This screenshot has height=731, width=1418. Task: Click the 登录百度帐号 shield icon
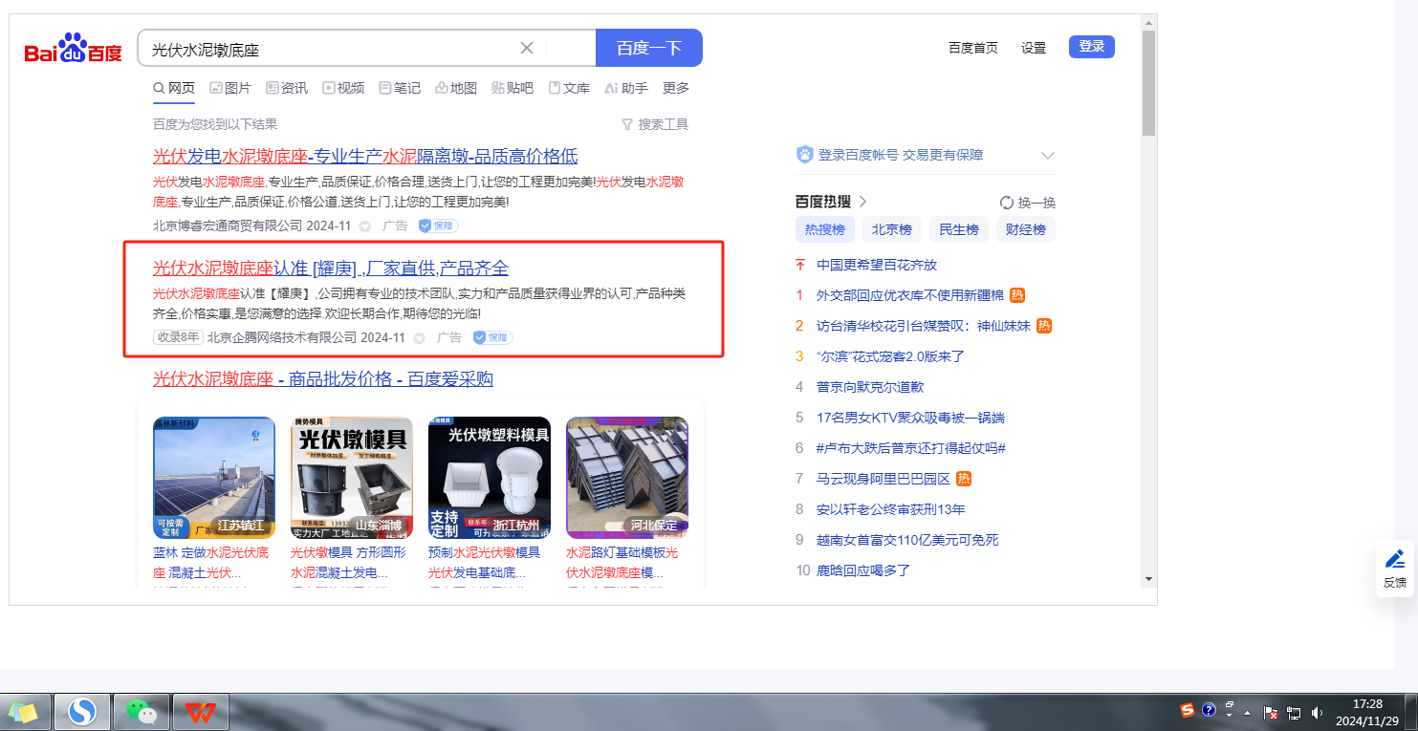point(805,155)
